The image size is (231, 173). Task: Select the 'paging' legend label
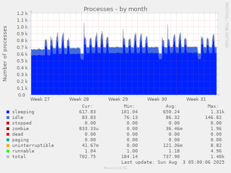(x=20, y=140)
